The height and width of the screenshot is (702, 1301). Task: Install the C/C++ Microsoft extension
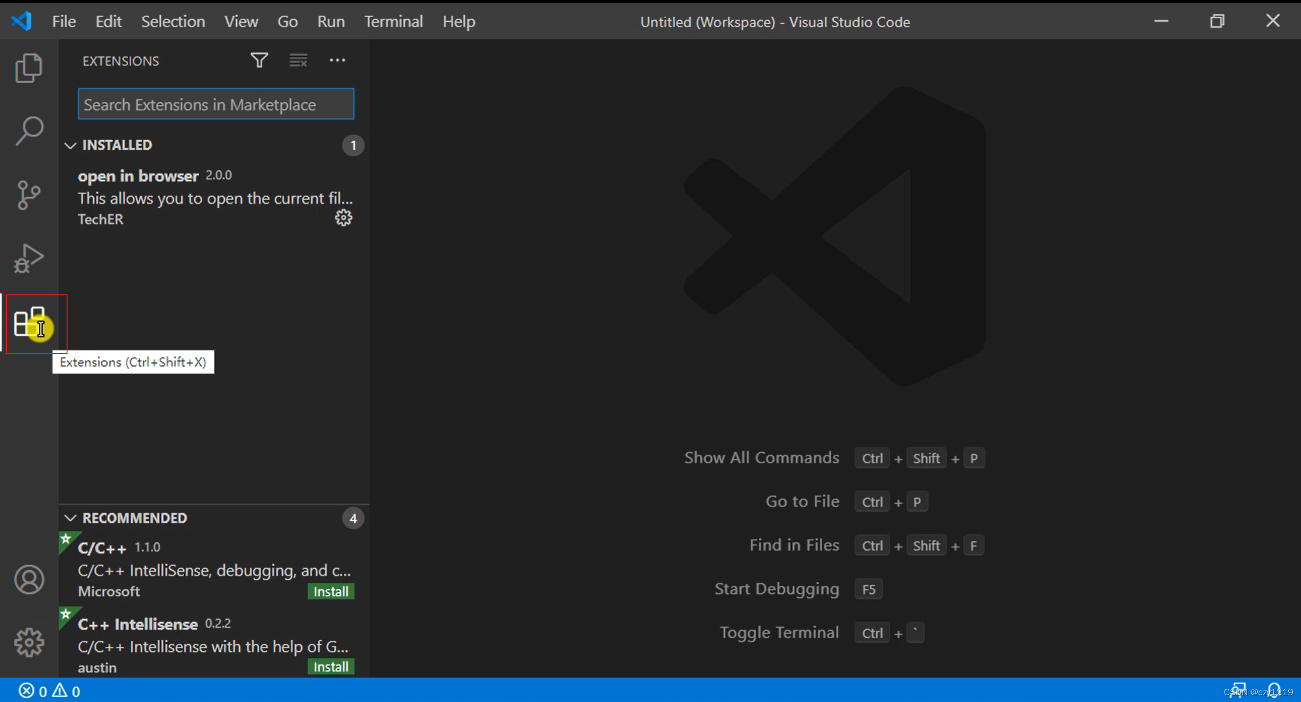coord(331,591)
